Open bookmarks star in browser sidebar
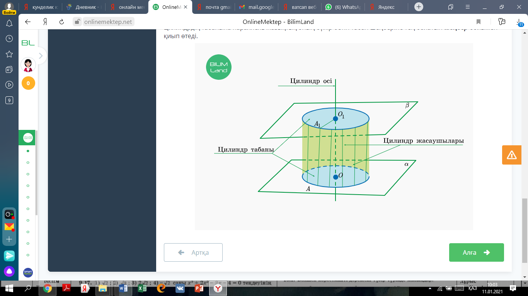This screenshot has height=296, width=528. [9, 54]
